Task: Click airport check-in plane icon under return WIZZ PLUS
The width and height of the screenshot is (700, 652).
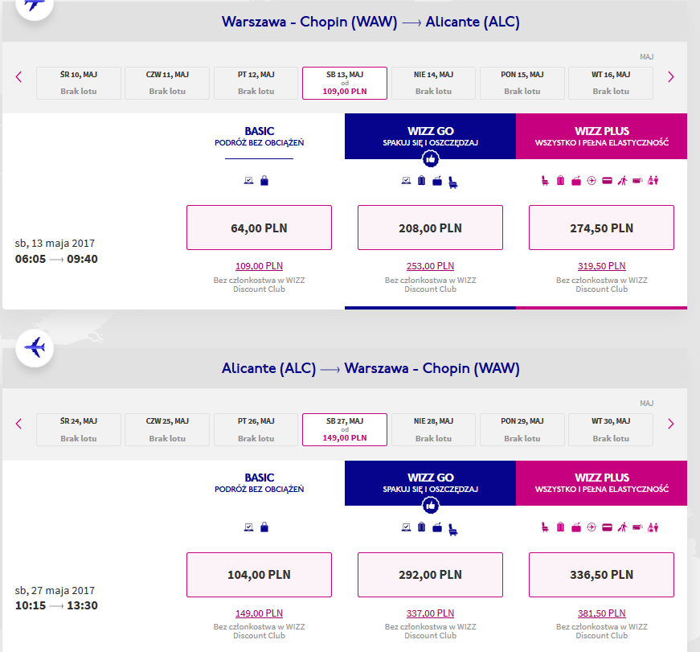Action: pos(592,527)
